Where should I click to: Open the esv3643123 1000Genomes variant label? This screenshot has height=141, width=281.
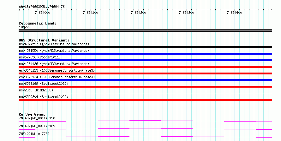57,70
